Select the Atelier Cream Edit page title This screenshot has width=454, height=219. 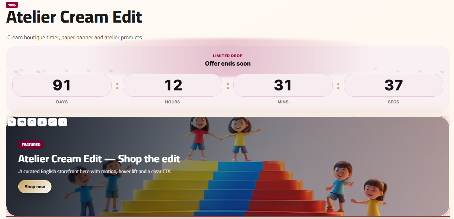click(74, 17)
